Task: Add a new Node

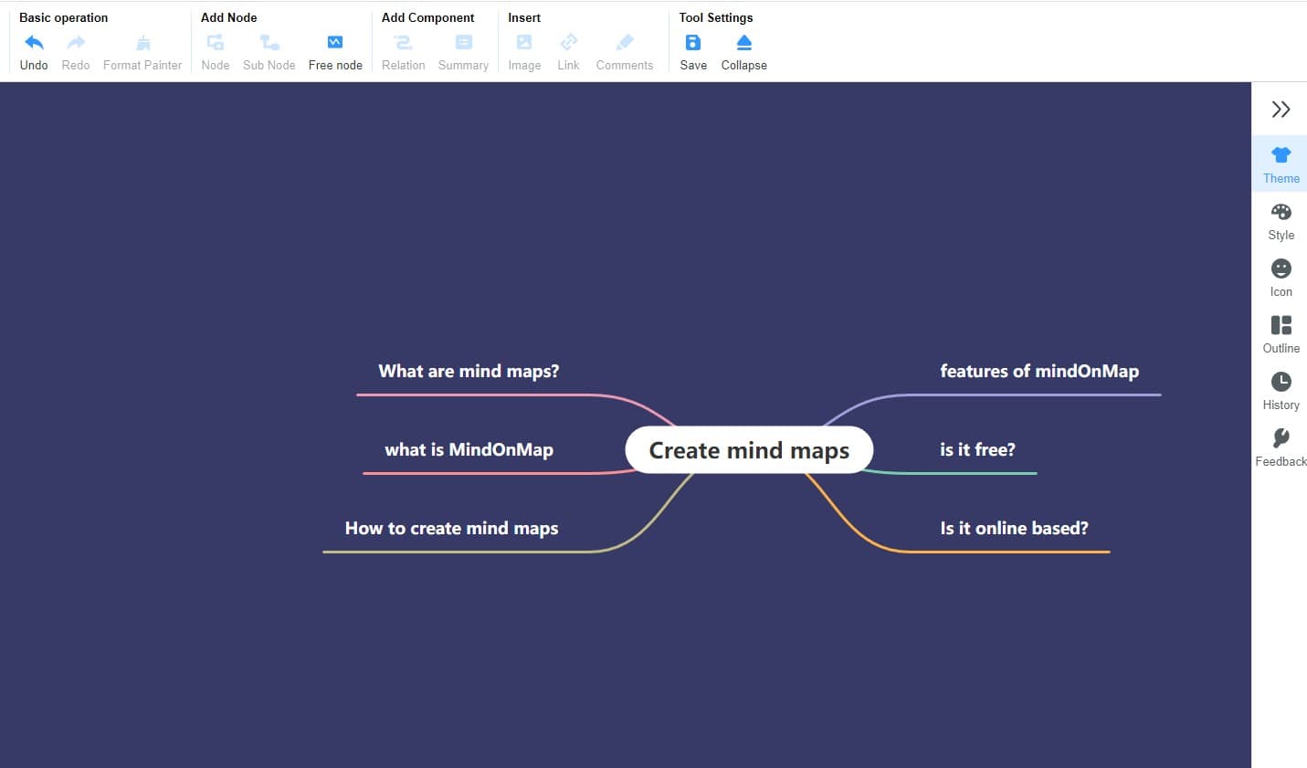Action: (x=215, y=42)
